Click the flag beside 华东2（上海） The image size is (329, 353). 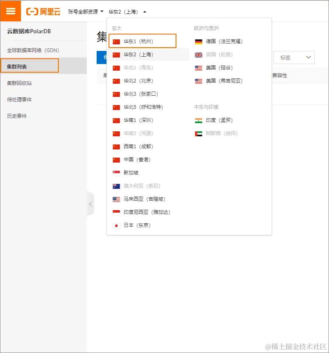pos(116,55)
